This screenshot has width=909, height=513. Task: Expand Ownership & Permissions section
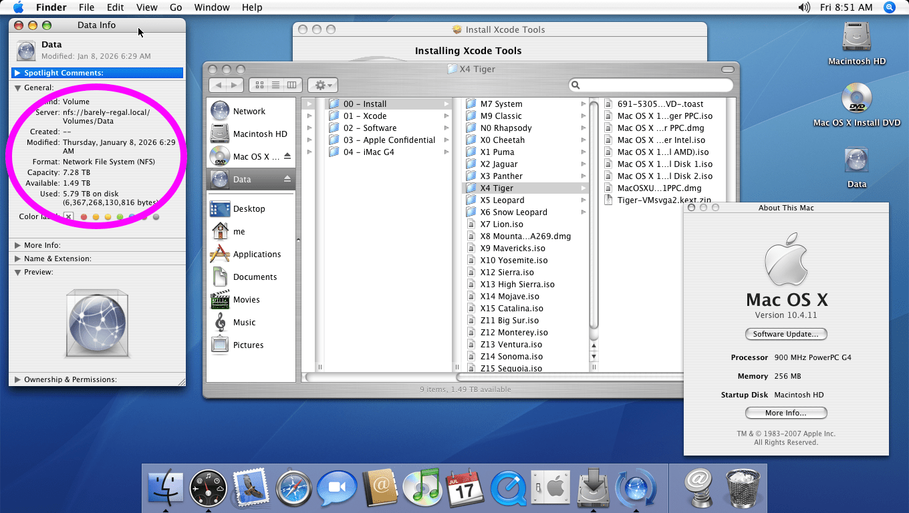(18, 379)
